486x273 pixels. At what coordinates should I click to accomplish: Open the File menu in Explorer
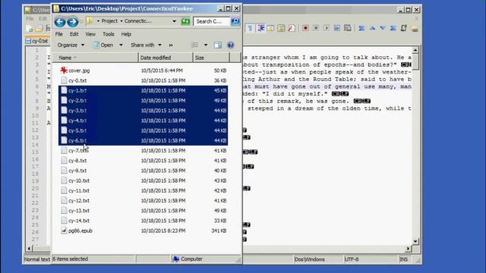(59, 34)
